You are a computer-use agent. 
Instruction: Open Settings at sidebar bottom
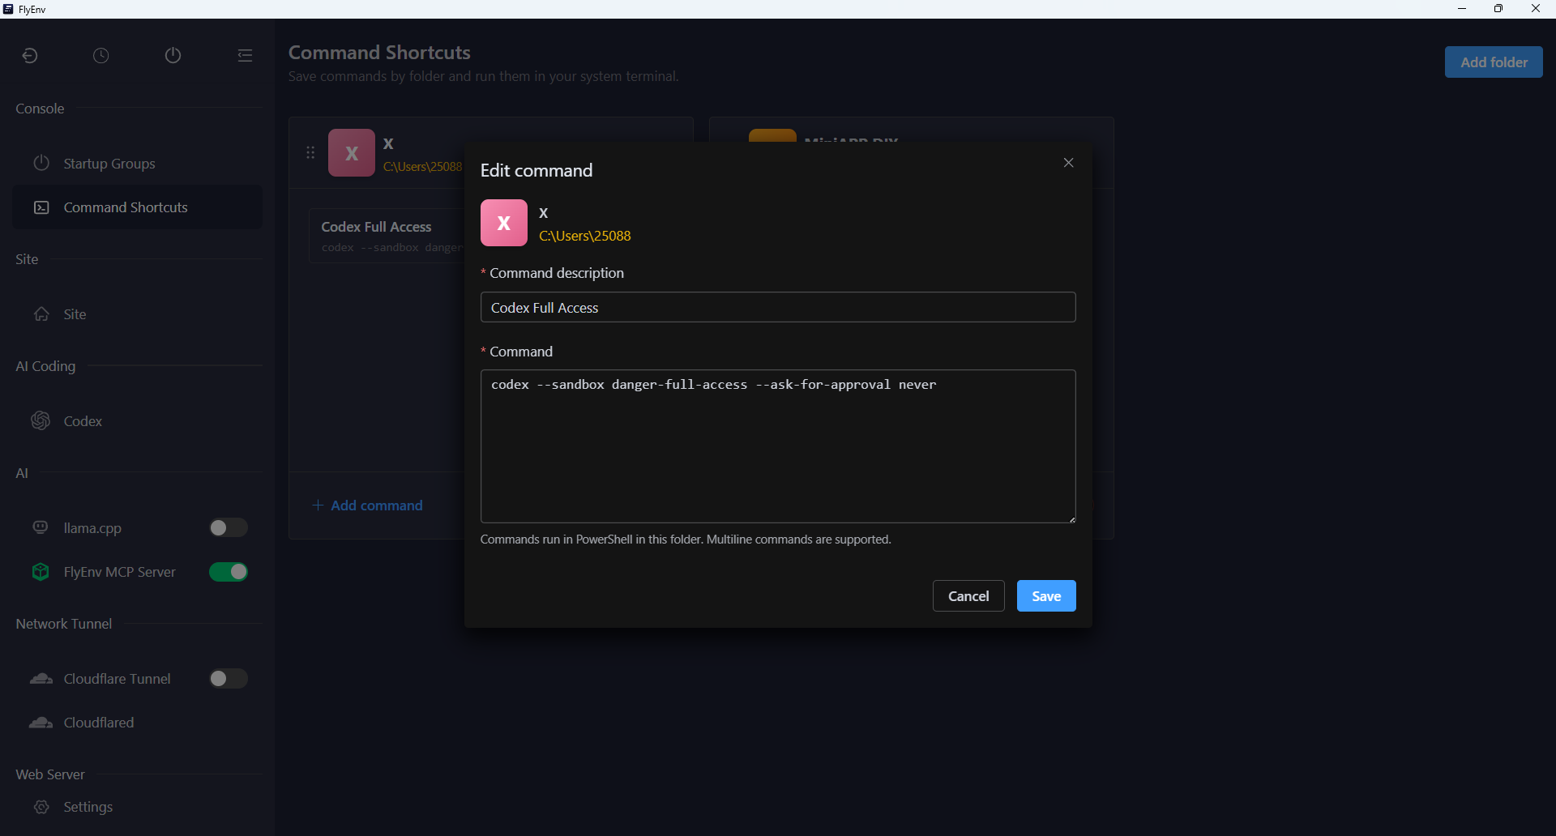point(137,807)
